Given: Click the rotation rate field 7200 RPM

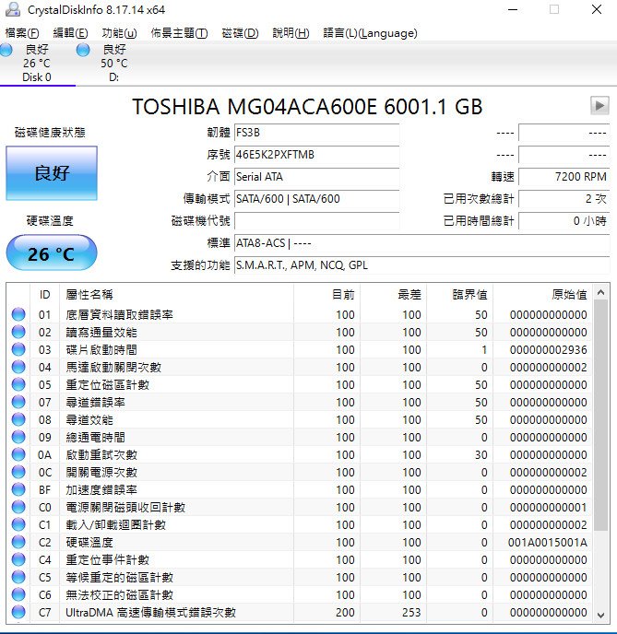Looking at the screenshot, I should (x=564, y=177).
